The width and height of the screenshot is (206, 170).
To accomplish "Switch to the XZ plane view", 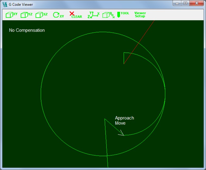I will (x=41, y=15).
